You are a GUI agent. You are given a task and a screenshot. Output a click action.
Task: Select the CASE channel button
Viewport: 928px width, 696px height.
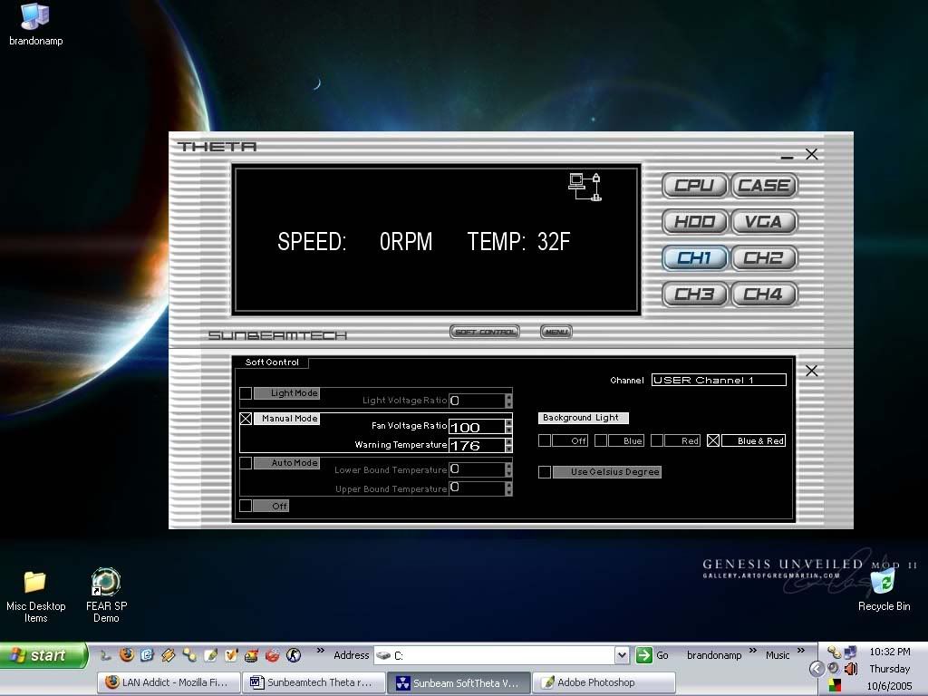point(764,185)
